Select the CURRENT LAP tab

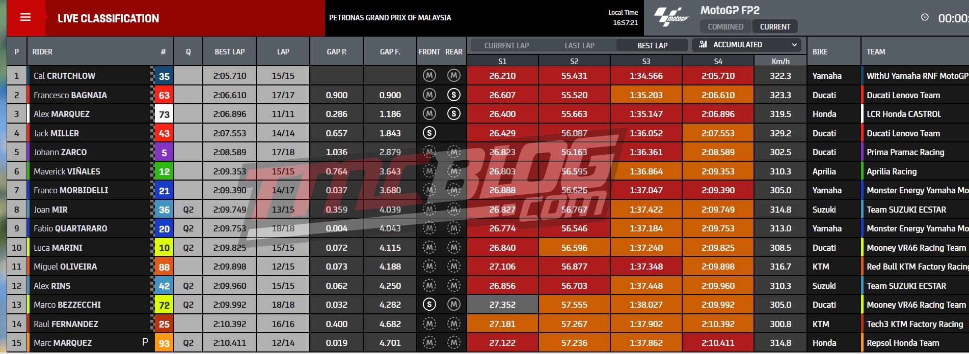pyautogui.click(x=506, y=46)
